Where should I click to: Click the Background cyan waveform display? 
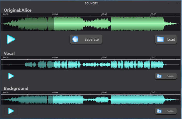91,100
